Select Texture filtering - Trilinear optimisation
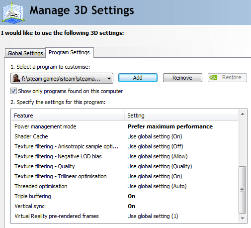The image size is (251, 228). click(x=61, y=176)
